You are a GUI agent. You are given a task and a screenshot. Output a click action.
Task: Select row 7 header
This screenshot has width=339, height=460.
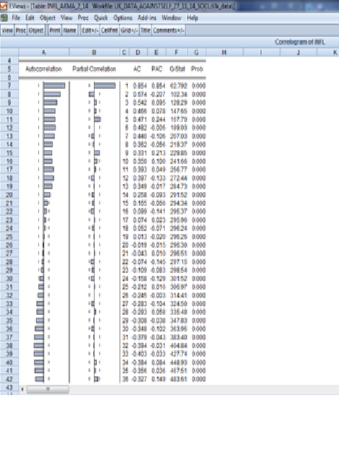coord(9,86)
